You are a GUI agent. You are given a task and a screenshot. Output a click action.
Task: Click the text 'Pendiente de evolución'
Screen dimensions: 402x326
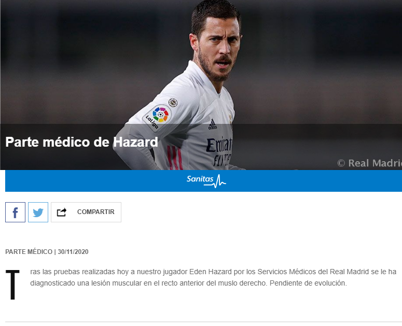pos(308,283)
